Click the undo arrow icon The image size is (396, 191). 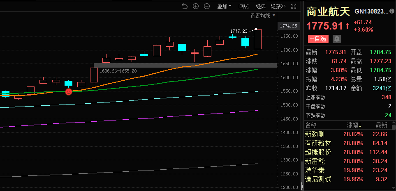point(185,6)
